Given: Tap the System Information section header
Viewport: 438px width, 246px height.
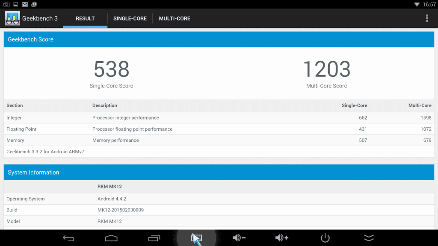Looking at the screenshot, I should click(219, 173).
